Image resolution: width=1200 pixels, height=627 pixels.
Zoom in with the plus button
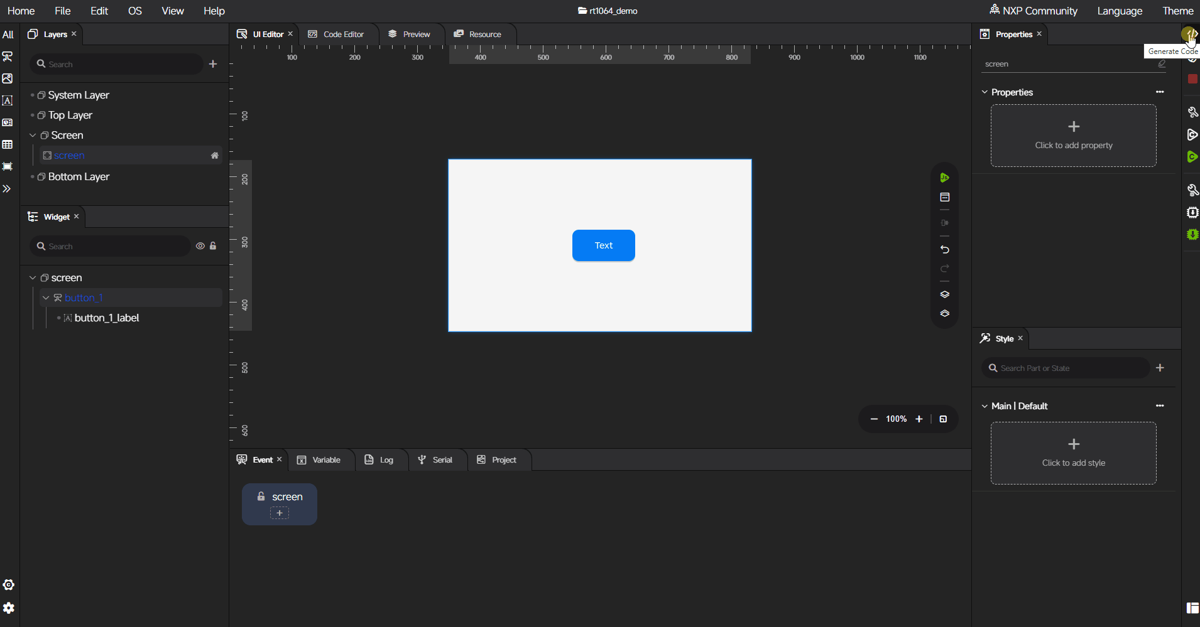pyautogui.click(x=919, y=419)
